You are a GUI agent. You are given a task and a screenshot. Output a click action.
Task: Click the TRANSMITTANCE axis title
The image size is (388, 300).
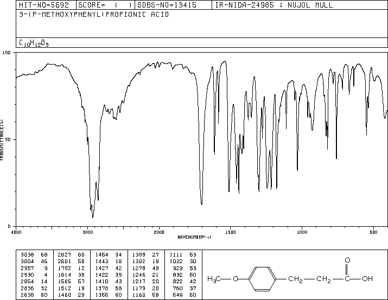point(2,140)
